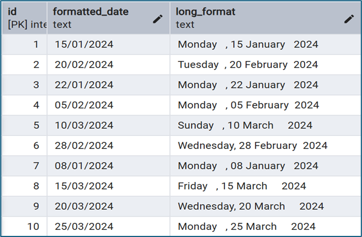Select the id column header
362x237 pixels.
click(x=24, y=18)
